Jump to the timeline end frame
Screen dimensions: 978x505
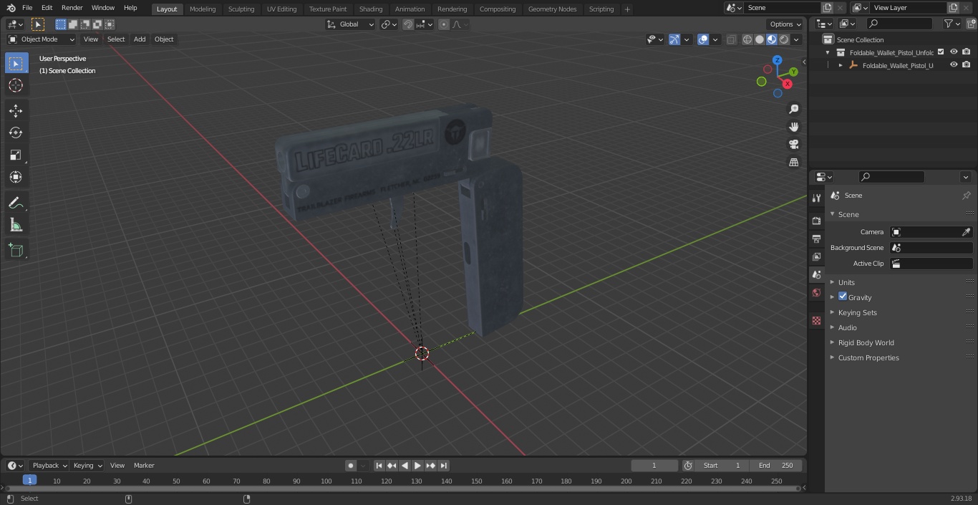pyautogui.click(x=444, y=466)
